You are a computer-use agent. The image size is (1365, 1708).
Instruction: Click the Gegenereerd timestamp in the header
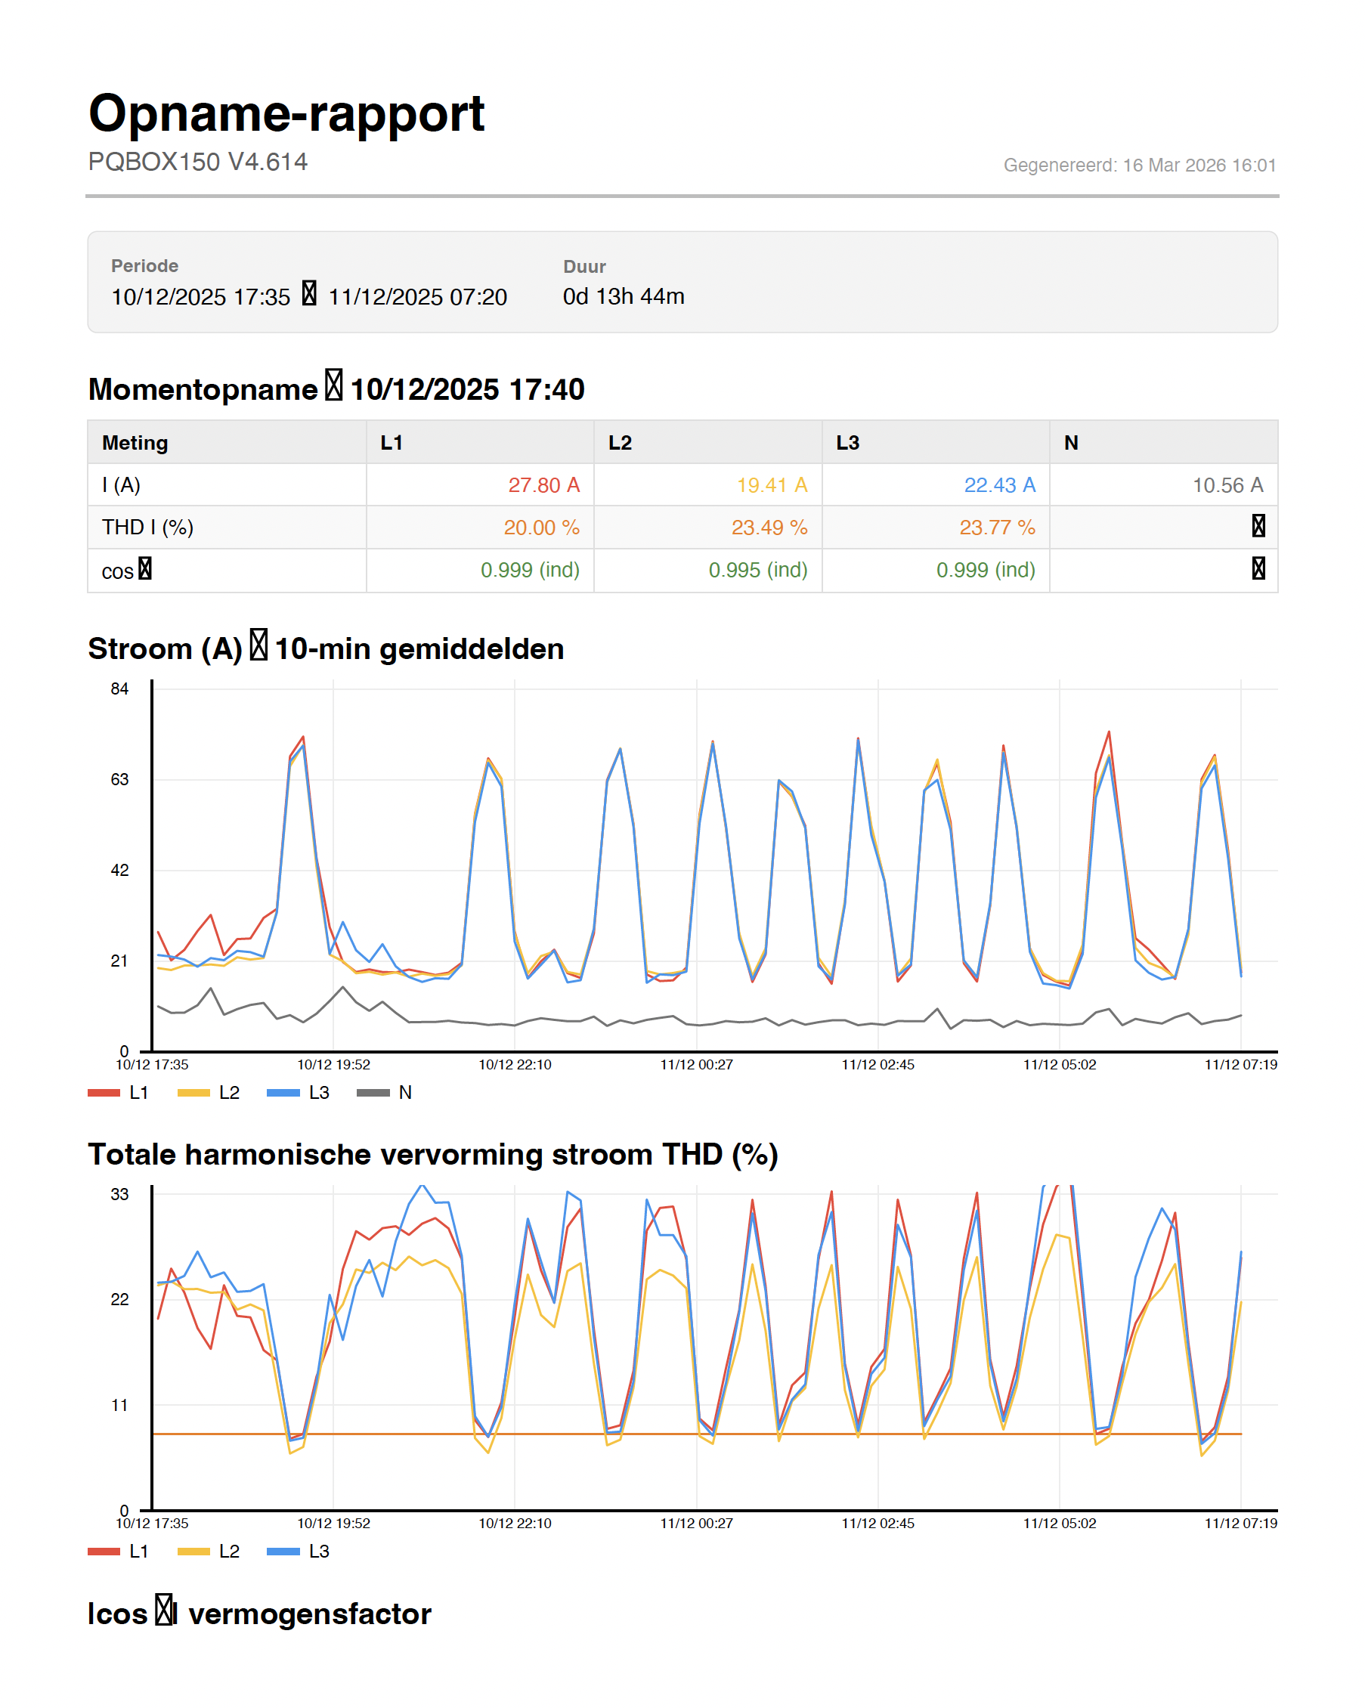click(x=1139, y=165)
